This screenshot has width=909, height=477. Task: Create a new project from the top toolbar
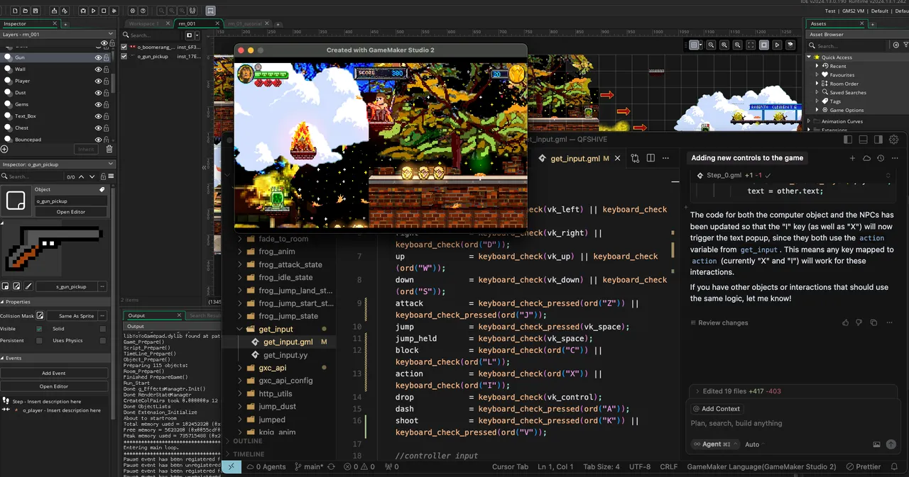point(16,11)
